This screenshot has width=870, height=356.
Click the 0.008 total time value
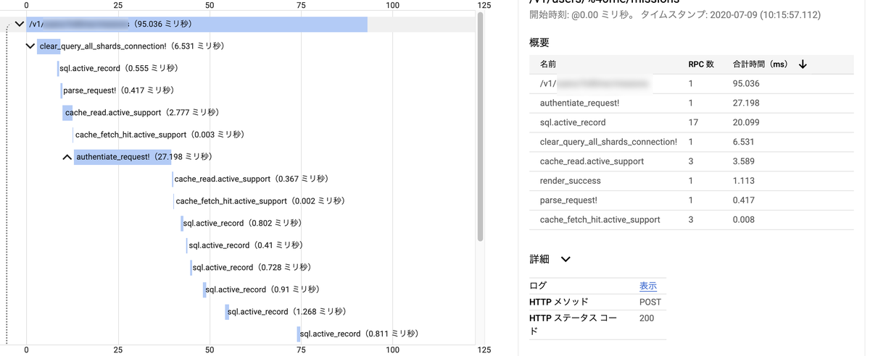point(745,219)
